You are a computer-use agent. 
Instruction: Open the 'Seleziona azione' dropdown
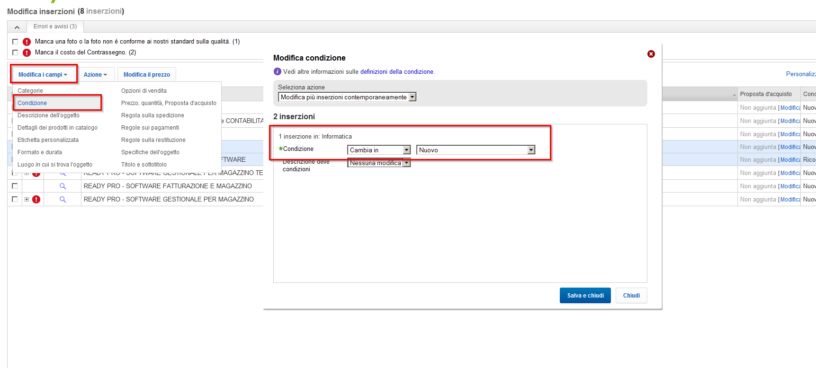(347, 97)
